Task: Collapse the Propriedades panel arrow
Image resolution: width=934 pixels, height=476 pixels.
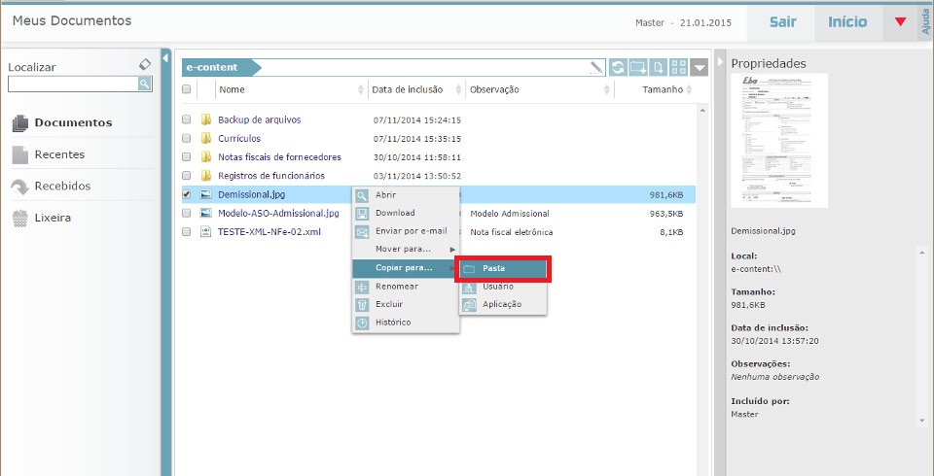Action: (721, 63)
